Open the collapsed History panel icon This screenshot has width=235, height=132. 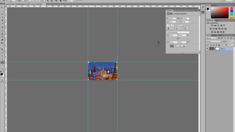click(x=203, y=7)
